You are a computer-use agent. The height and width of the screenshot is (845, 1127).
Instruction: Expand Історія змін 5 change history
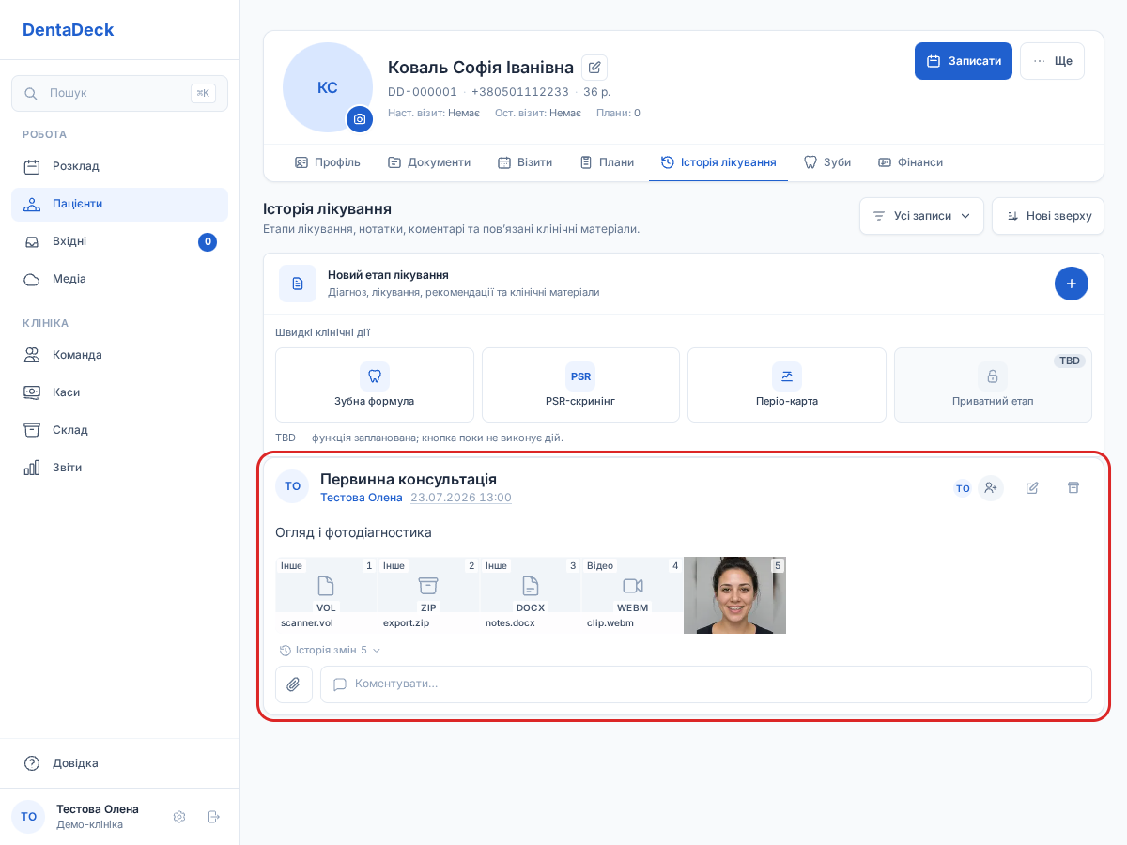[330, 650]
